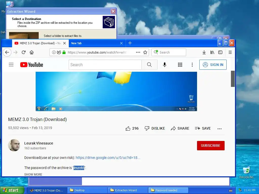Bookmark this page with the star icon
Image resolution: width=259 pixels, height=194 pixels.
click(145, 52)
